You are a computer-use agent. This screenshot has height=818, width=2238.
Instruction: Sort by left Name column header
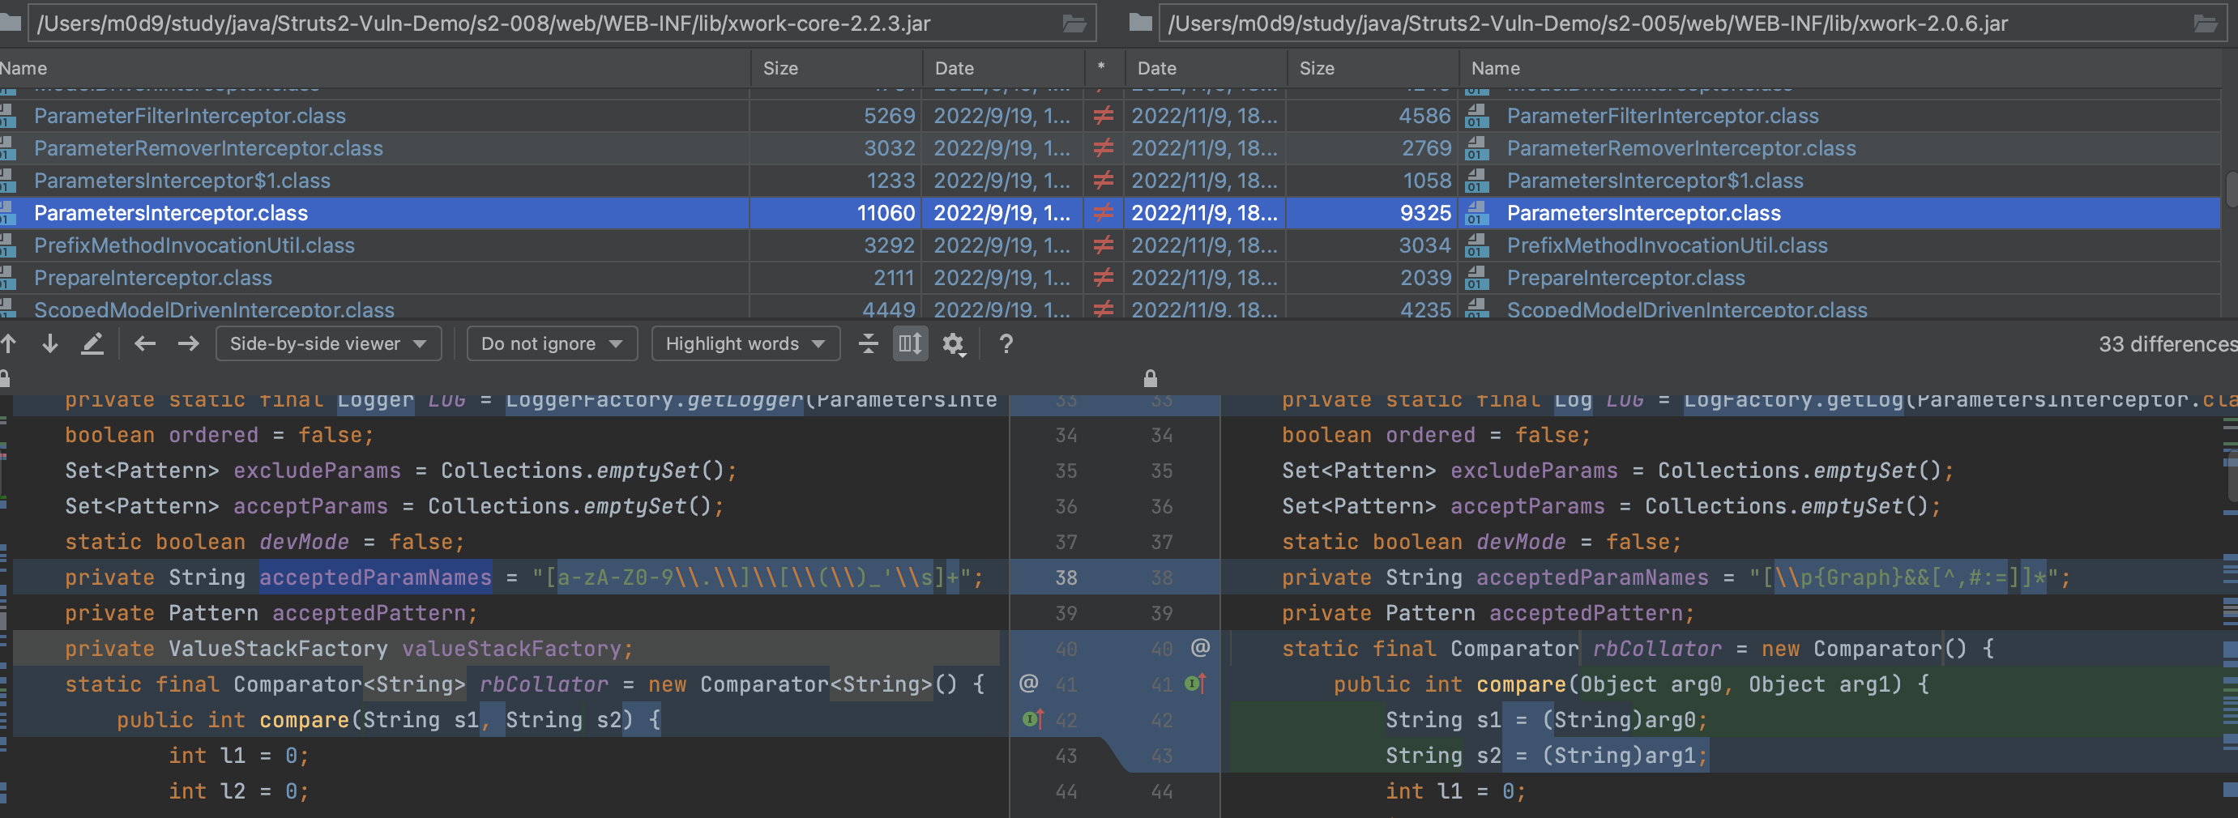point(374,68)
